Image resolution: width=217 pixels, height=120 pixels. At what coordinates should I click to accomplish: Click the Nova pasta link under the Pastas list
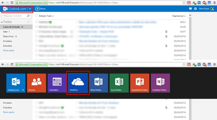(x=8, y=51)
